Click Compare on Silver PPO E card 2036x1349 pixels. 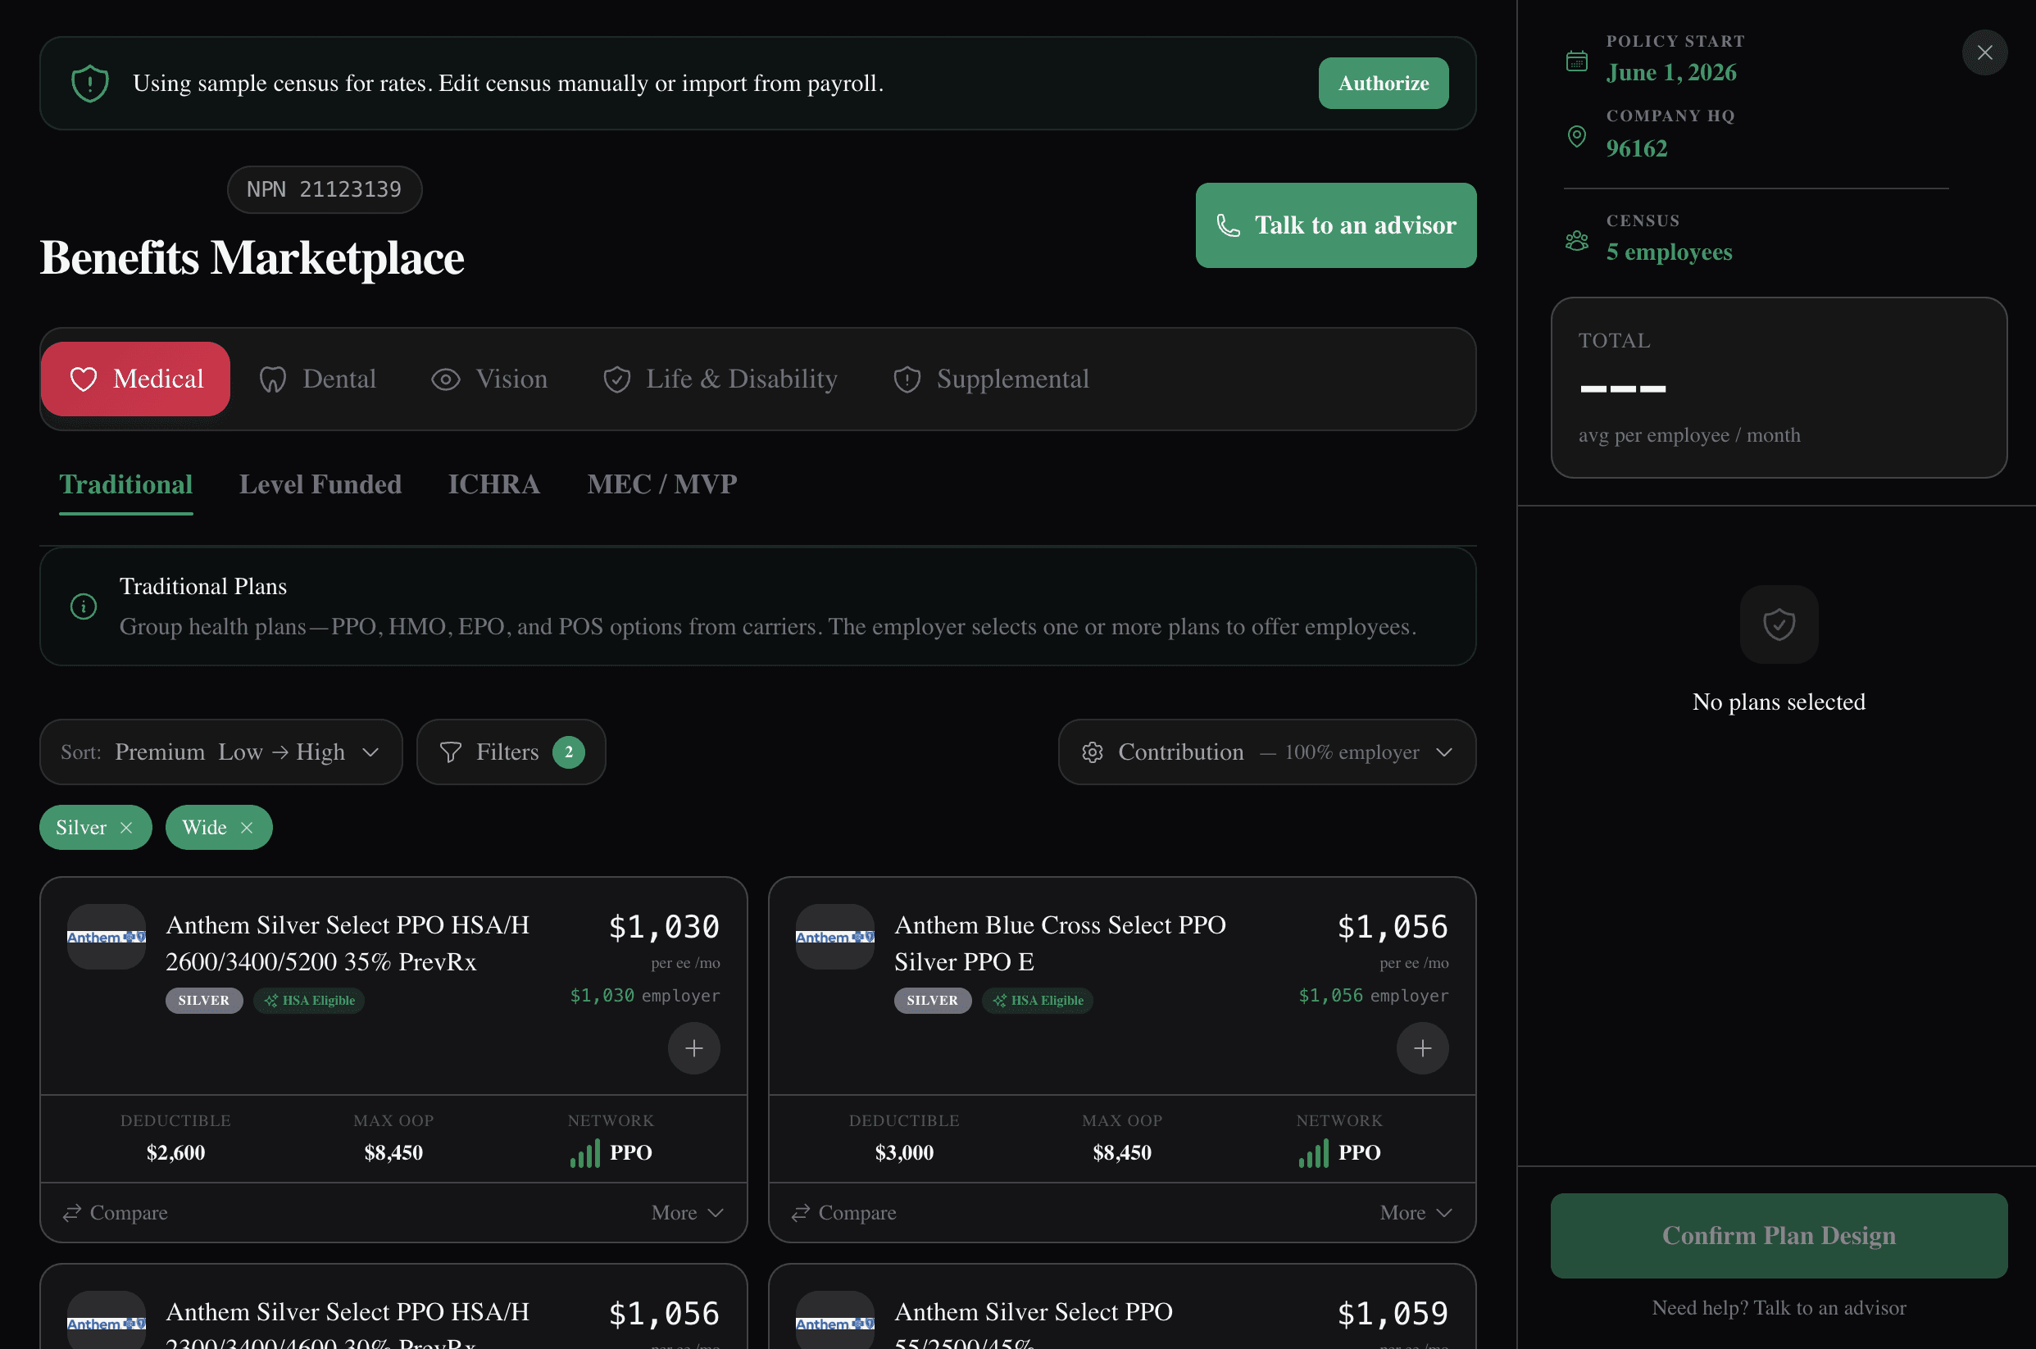[x=843, y=1212]
